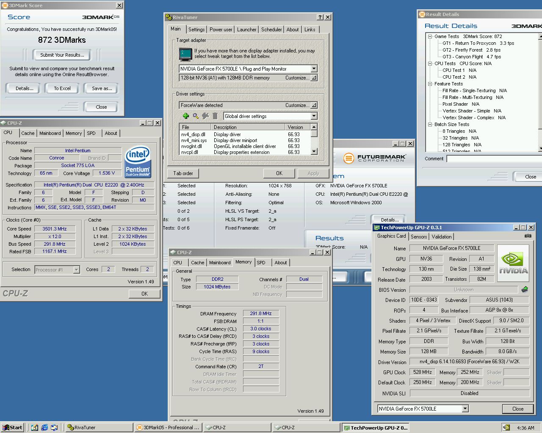The height and width of the screenshot is (433, 542).
Task: Collapse the Batch Size Tests tree node
Action: tap(430, 124)
